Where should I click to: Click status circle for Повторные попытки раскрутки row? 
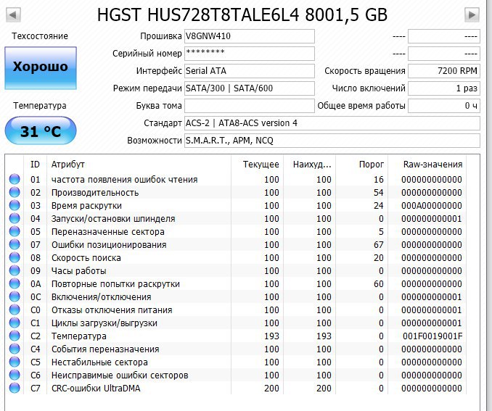click(15, 283)
